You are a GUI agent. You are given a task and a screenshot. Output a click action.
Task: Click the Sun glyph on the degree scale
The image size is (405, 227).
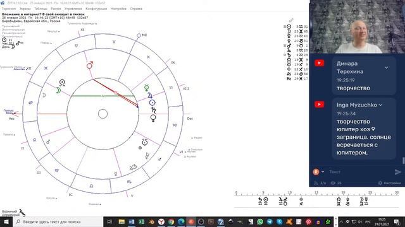tap(266, 199)
